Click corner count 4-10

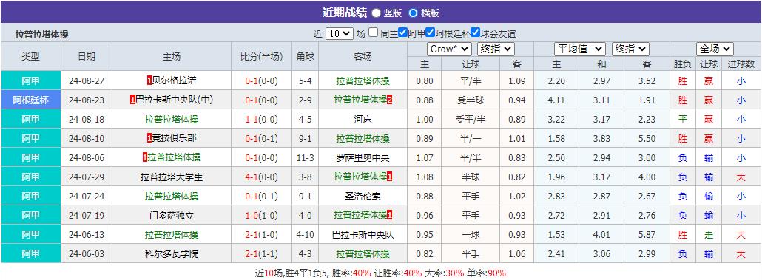306,235
